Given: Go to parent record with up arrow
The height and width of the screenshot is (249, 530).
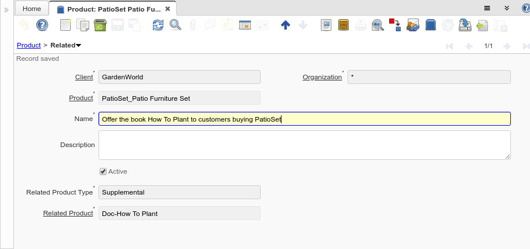Looking at the screenshot, I should 285,25.
